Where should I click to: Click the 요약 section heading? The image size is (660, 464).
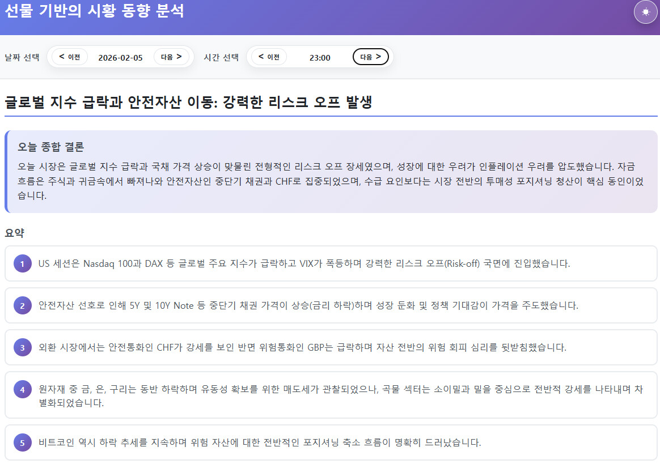pyautogui.click(x=14, y=233)
